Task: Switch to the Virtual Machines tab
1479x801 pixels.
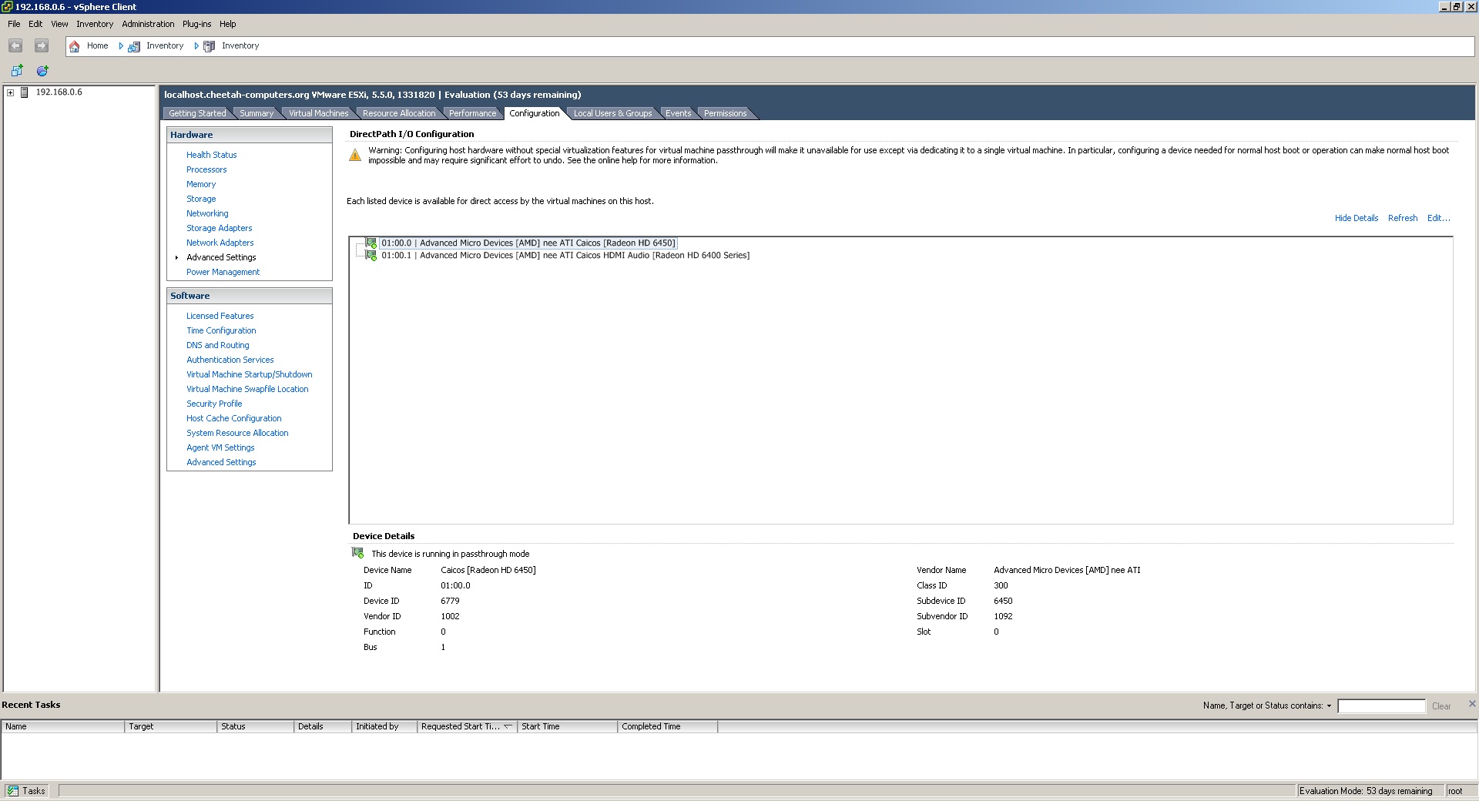Action: click(318, 113)
